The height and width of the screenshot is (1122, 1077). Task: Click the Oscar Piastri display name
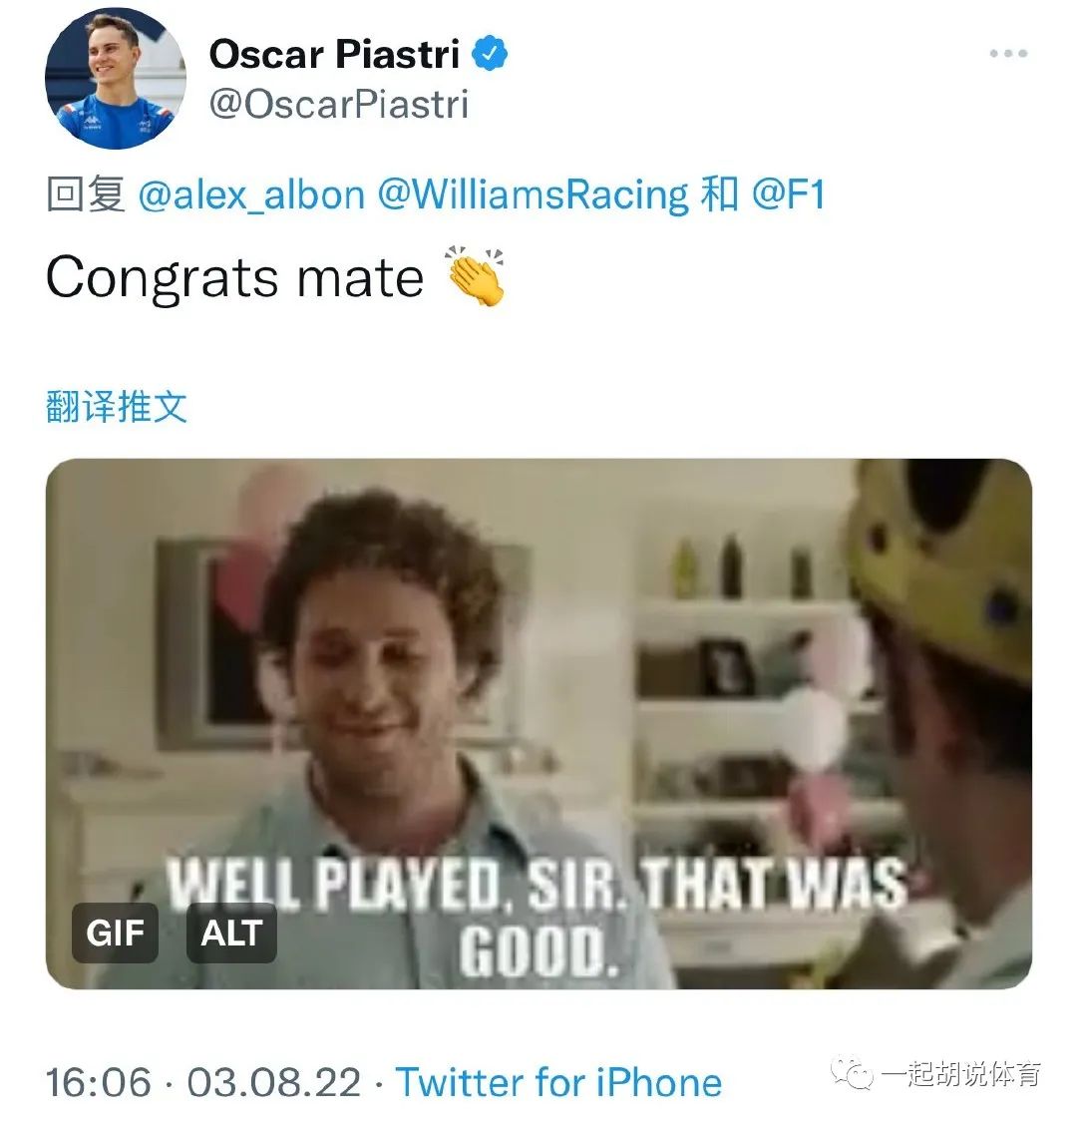click(x=334, y=54)
